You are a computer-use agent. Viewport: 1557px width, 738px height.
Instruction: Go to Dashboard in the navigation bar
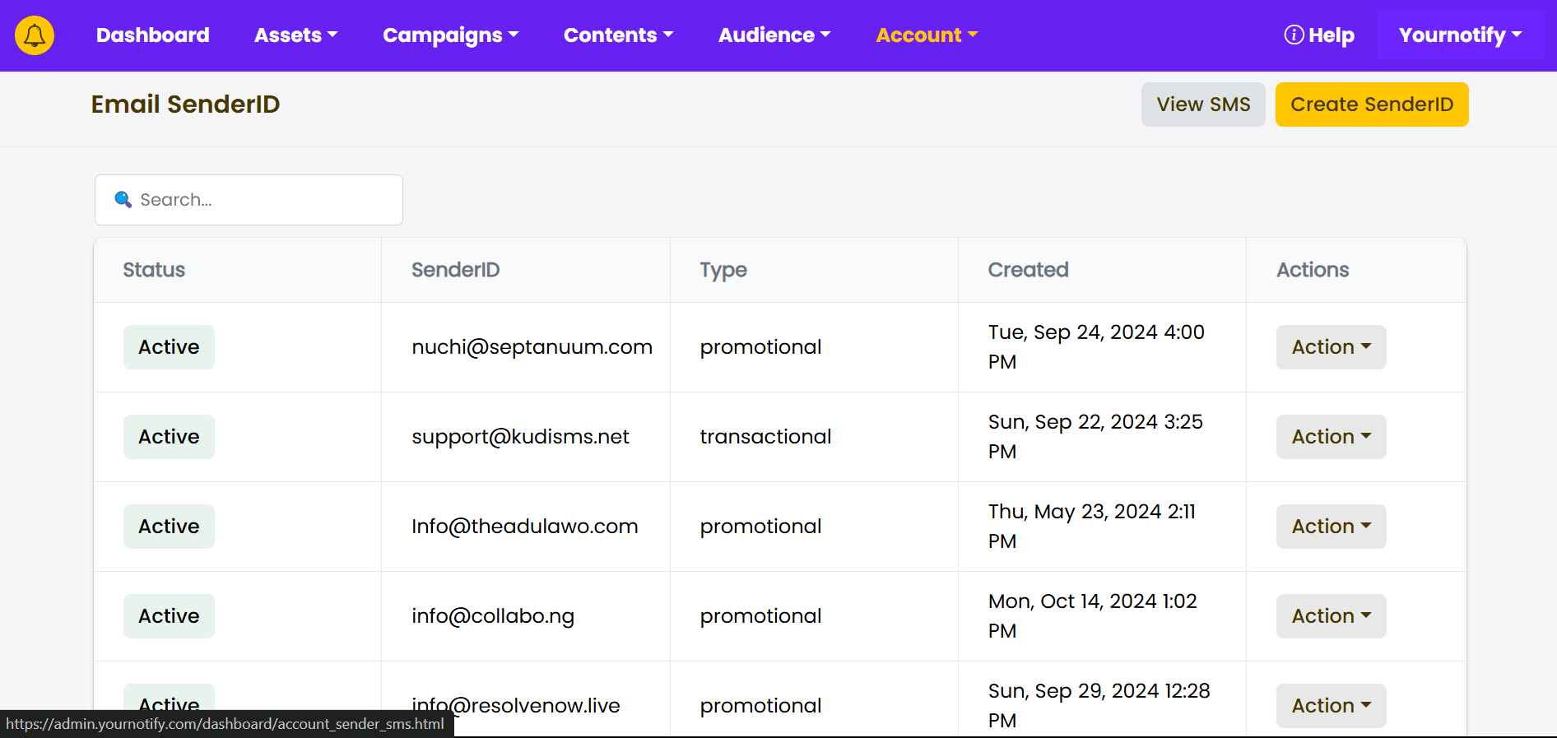[x=153, y=35]
